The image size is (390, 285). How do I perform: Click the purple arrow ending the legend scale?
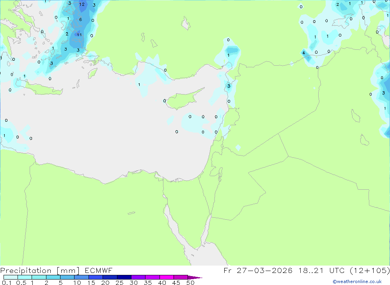(195, 278)
